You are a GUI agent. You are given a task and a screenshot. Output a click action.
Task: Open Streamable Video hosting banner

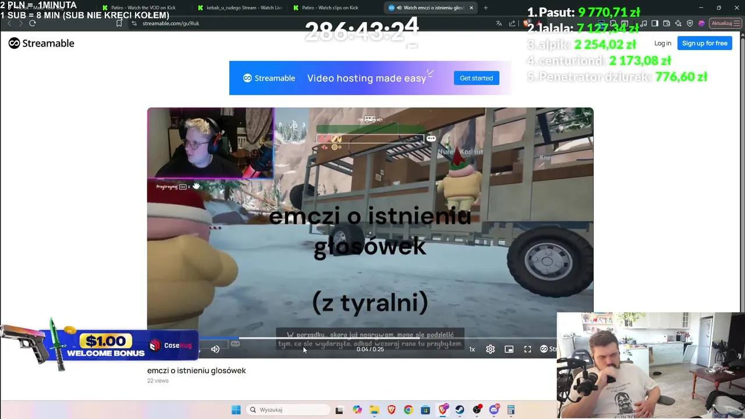[370, 78]
